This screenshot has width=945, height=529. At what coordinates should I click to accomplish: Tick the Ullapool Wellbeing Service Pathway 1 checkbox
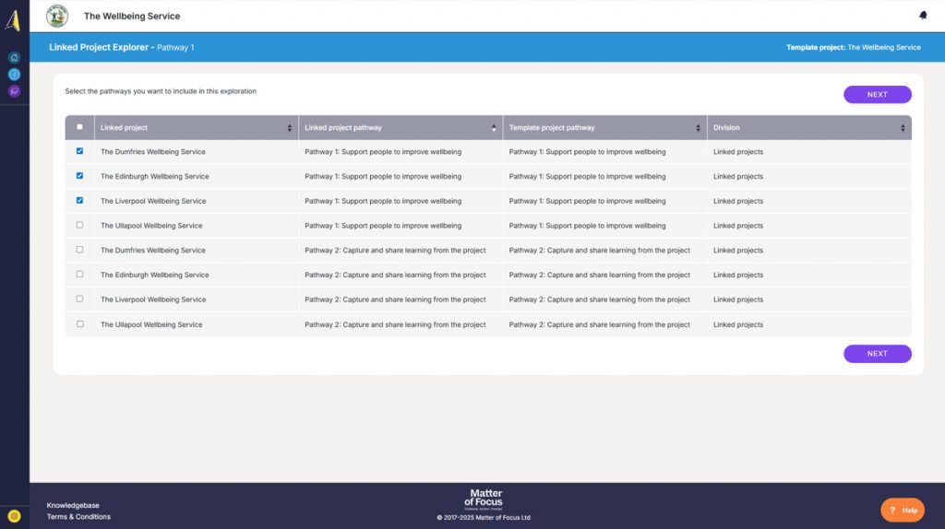pos(79,225)
